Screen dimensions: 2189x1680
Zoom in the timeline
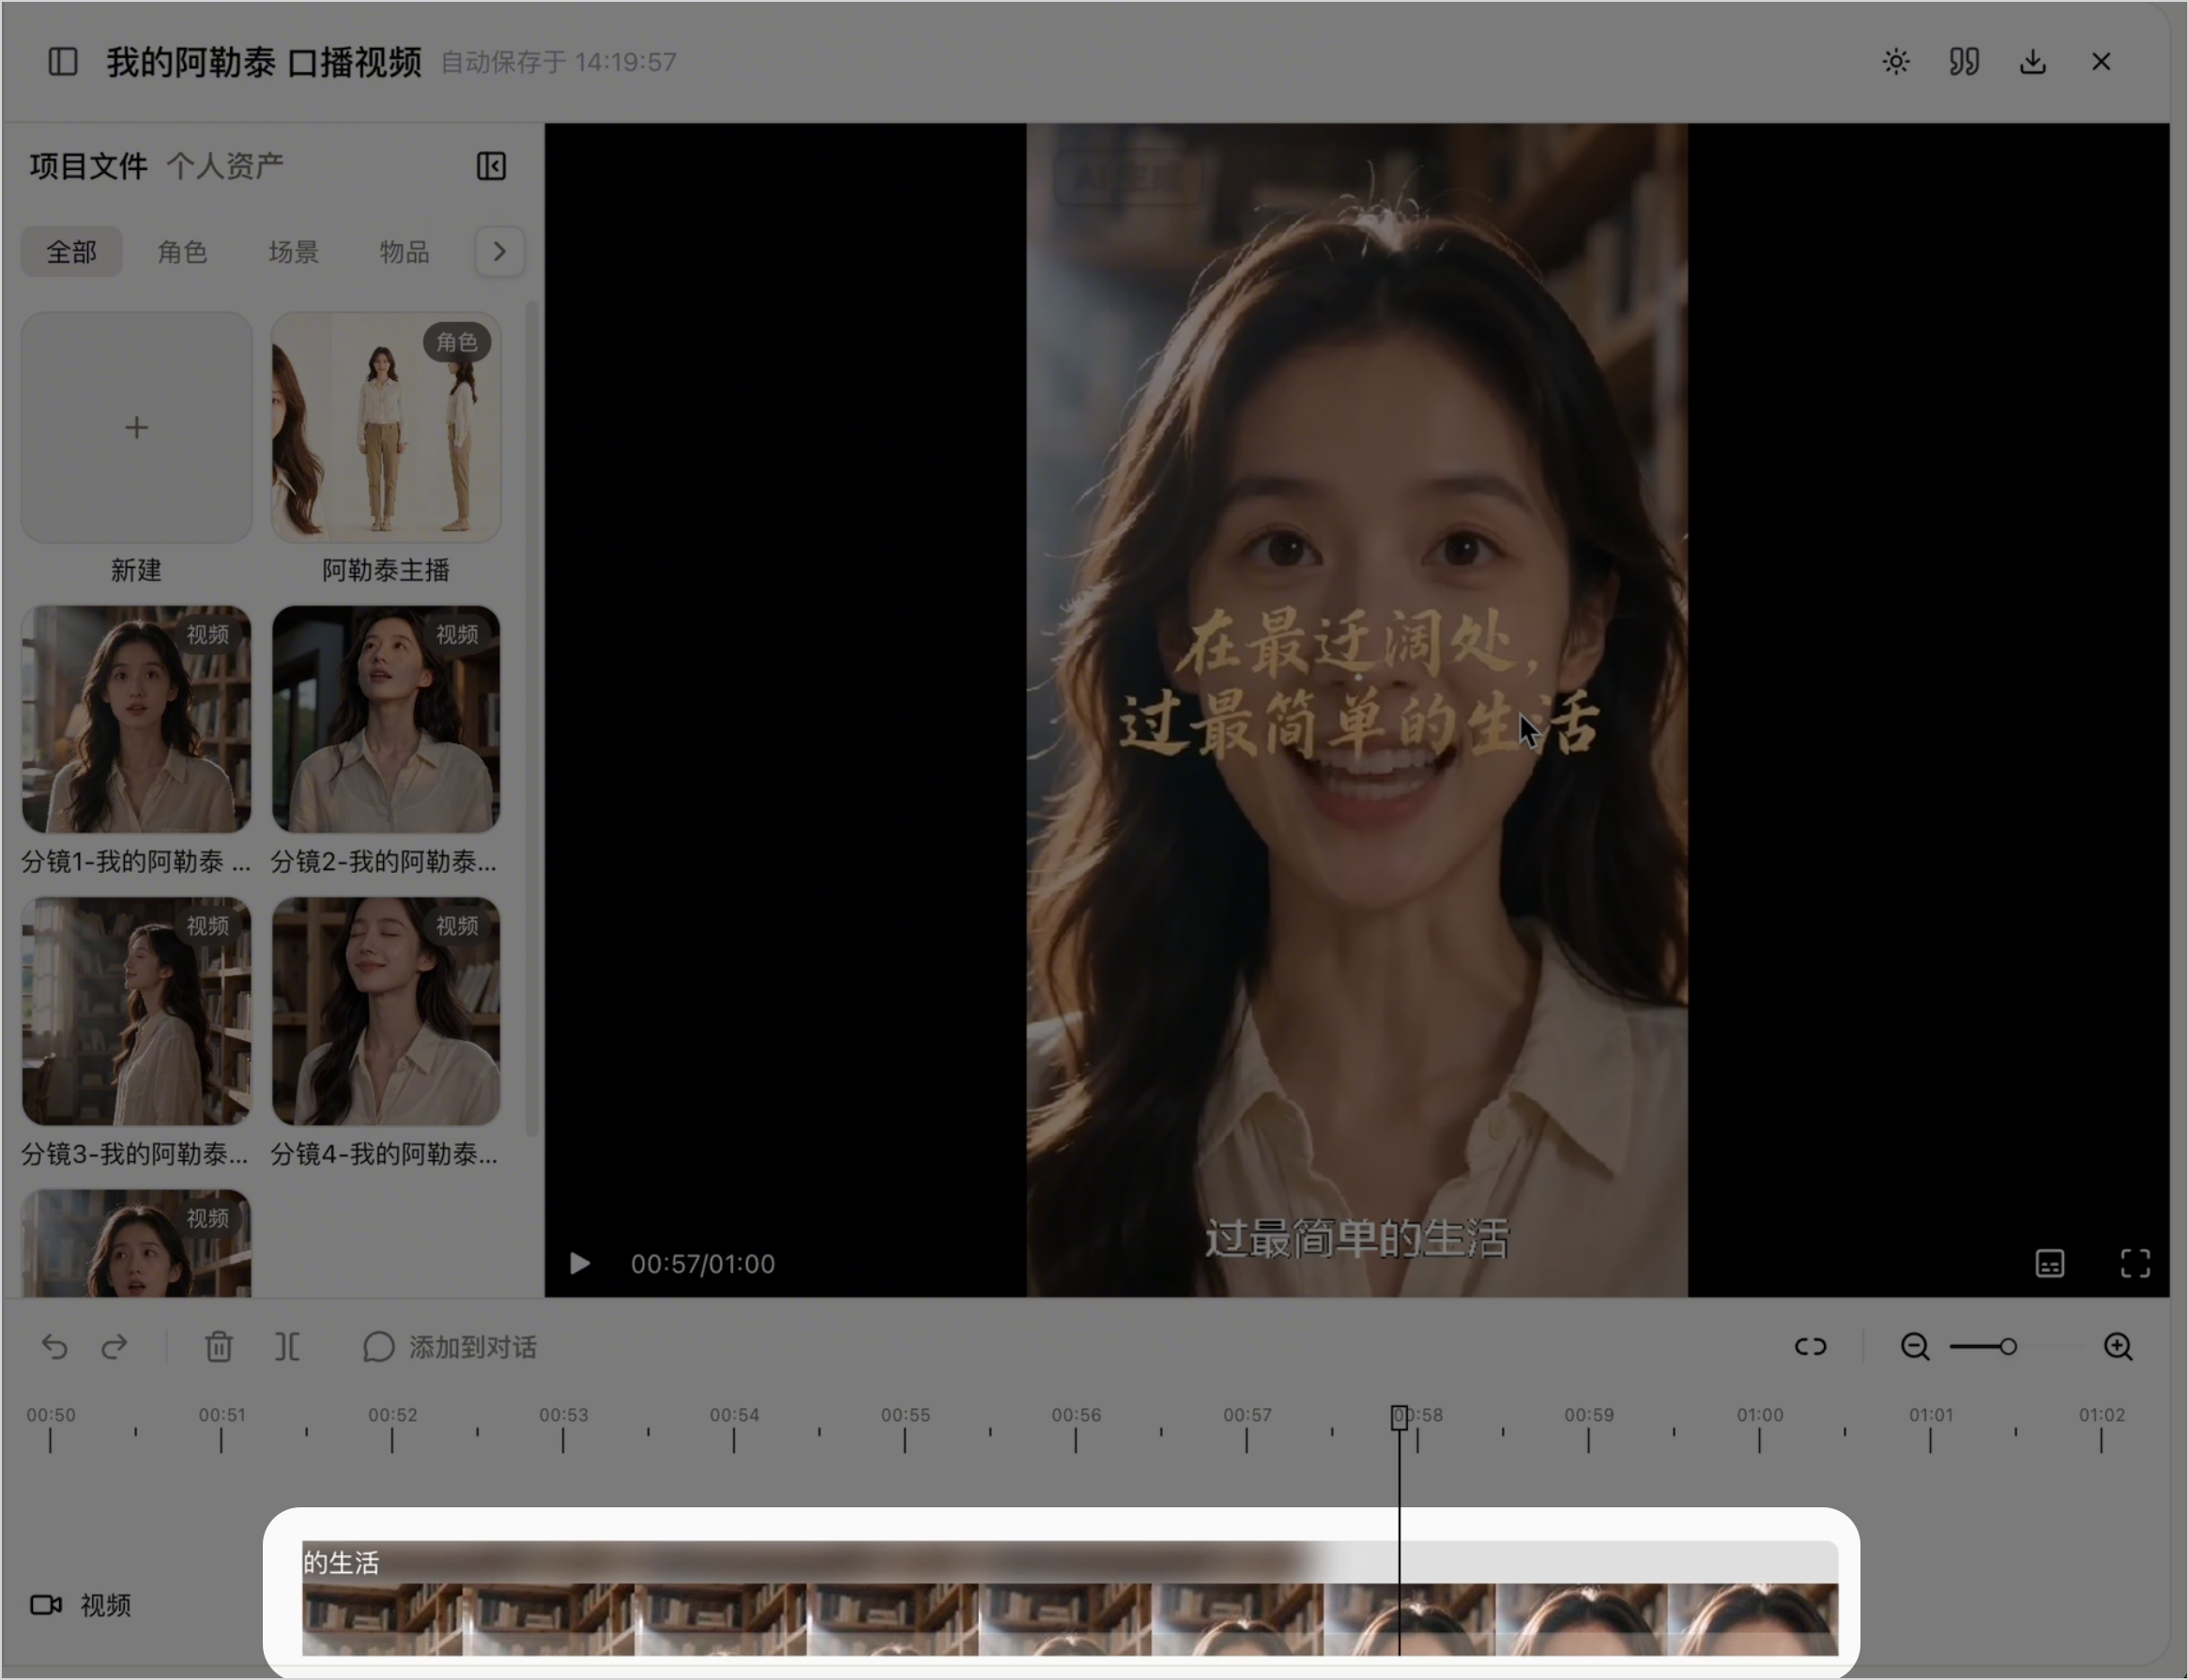coord(2118,1347)
